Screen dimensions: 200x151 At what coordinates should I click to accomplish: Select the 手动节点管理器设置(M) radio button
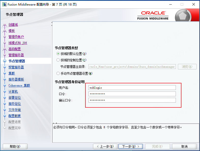58,73
